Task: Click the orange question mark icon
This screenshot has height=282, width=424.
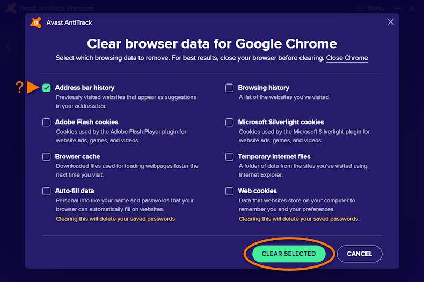Action: point(20,87)
